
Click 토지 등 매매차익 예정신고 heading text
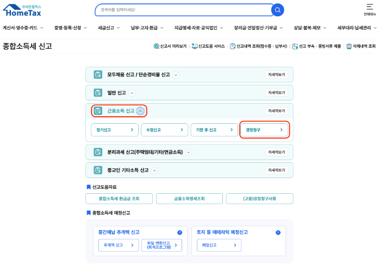coord(222,232)
